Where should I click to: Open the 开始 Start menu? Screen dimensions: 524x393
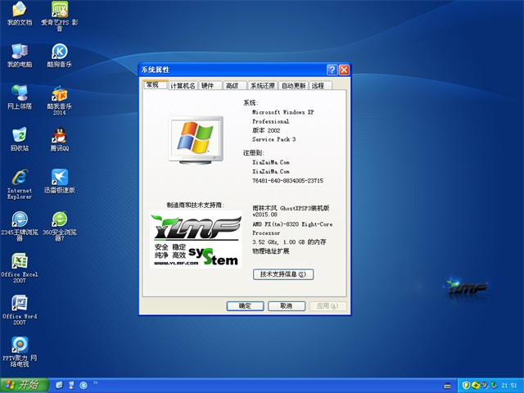click(23, 385)
